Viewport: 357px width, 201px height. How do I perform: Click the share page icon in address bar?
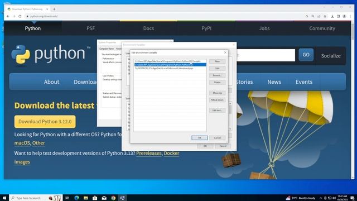click(x=319, y=16)
